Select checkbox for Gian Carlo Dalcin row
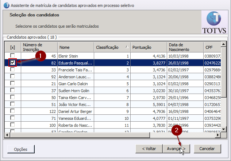The height and width of the screenshot is (161, 231). [12, 83]
